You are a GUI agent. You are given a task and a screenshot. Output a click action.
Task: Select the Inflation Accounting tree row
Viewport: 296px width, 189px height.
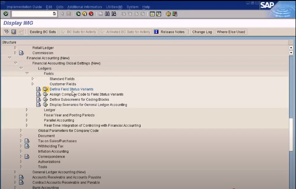(54, 151)
